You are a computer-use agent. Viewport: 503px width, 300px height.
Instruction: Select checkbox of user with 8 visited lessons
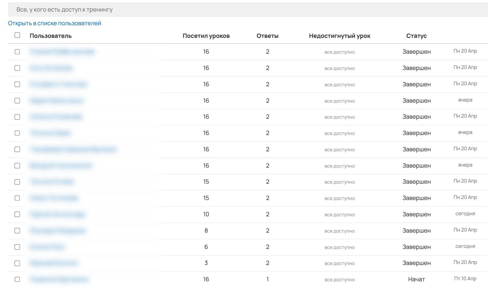[17, 231]
